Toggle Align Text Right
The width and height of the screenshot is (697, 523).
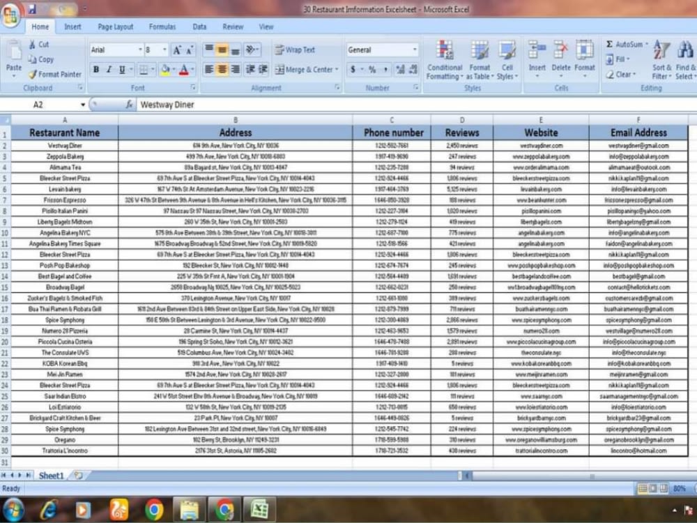tap(235, 69)
